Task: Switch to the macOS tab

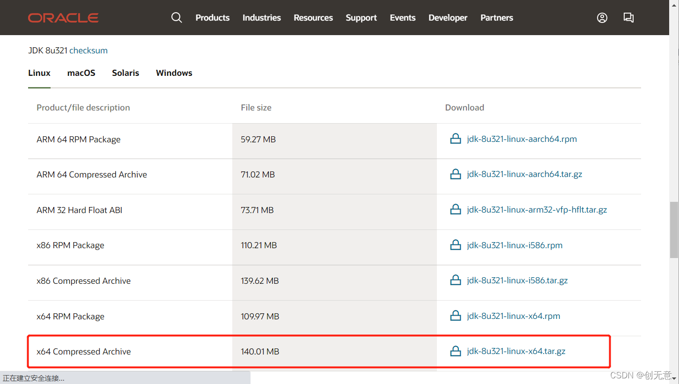Action: [81, 73]
